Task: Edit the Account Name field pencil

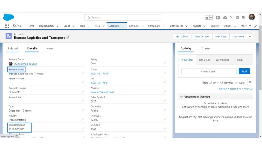Action: 83,73
